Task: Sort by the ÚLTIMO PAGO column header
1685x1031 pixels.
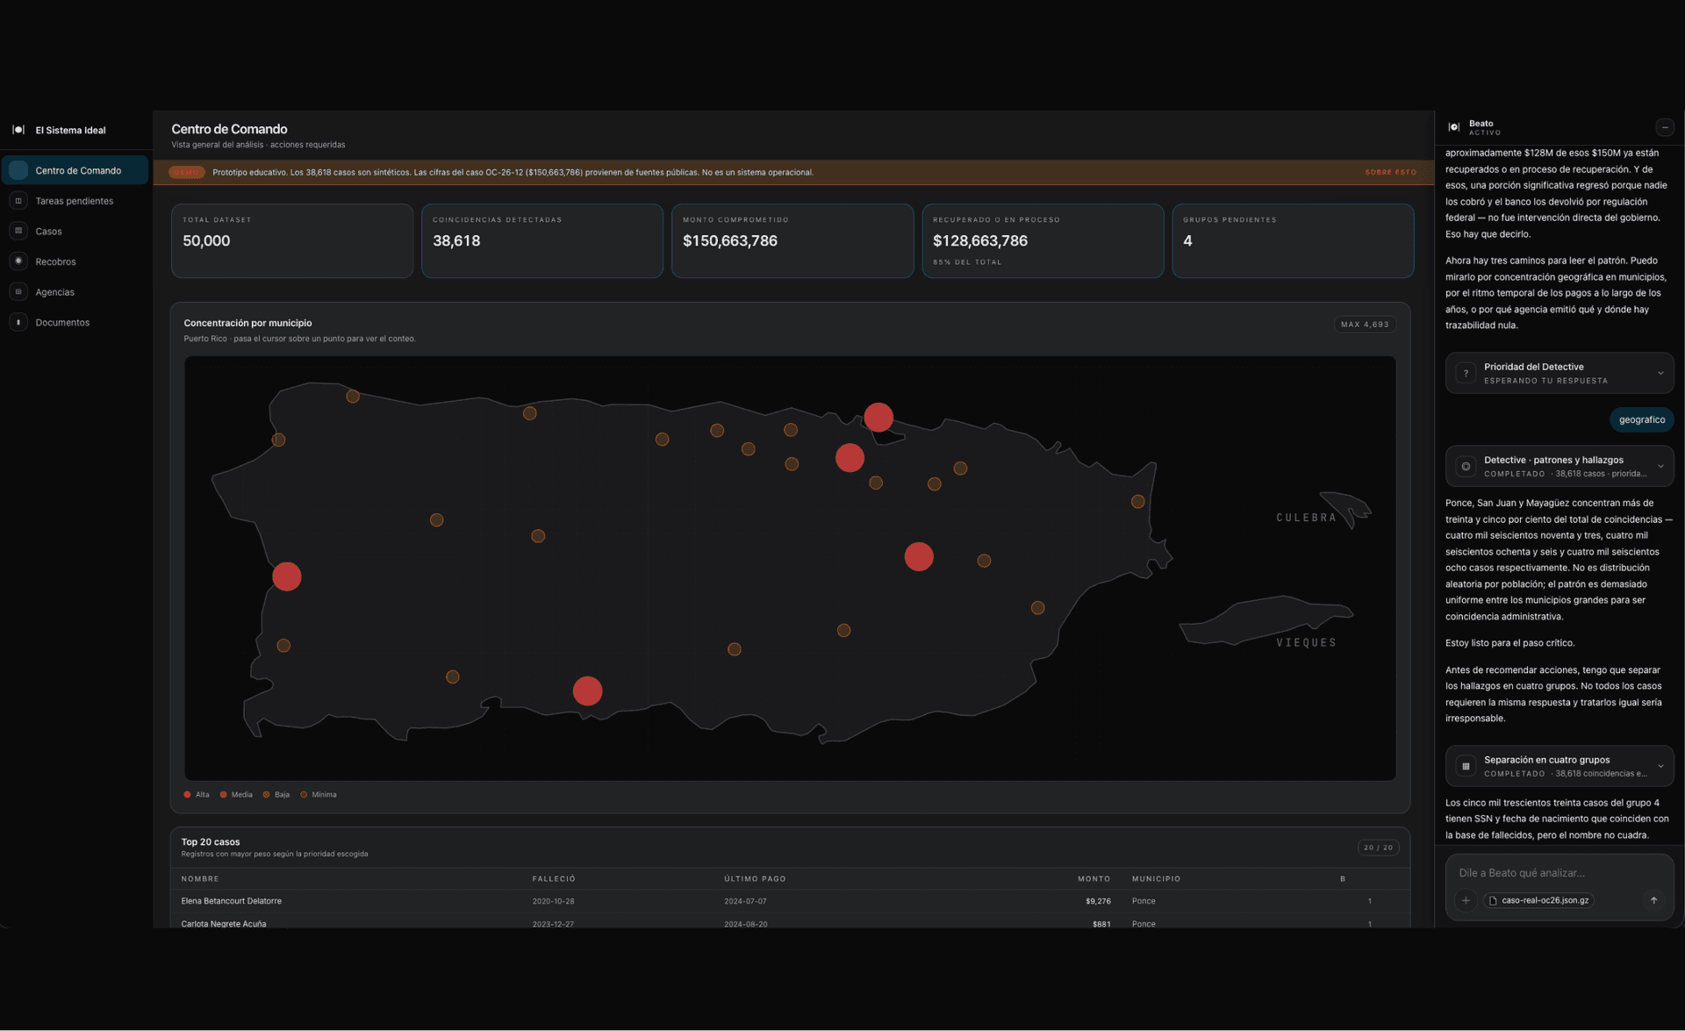Action: pos(755,879)
